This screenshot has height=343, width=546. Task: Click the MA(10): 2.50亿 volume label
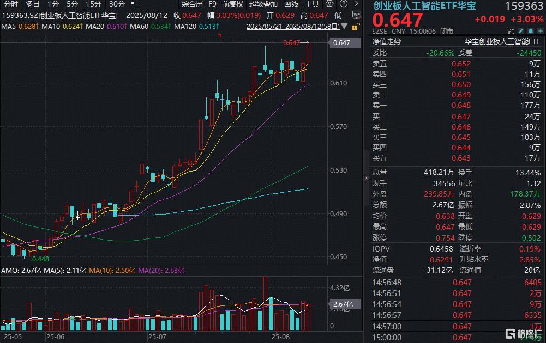point(112,271)
